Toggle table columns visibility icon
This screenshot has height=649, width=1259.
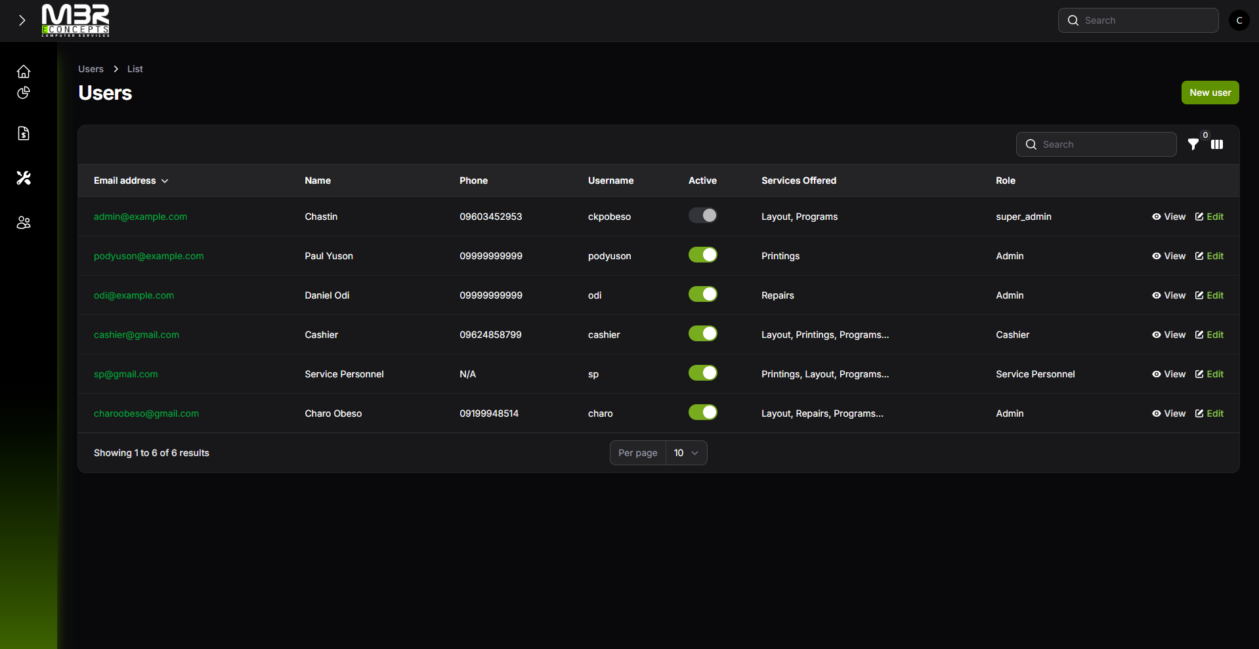(1217, 144)
